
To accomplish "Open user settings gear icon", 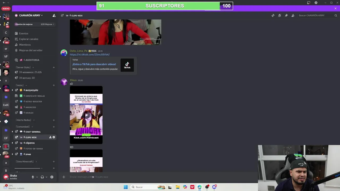I will click(x=52, y=177).
